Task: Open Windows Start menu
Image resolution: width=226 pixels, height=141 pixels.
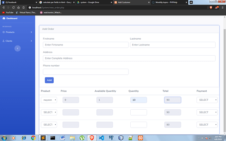Action: 4,138
